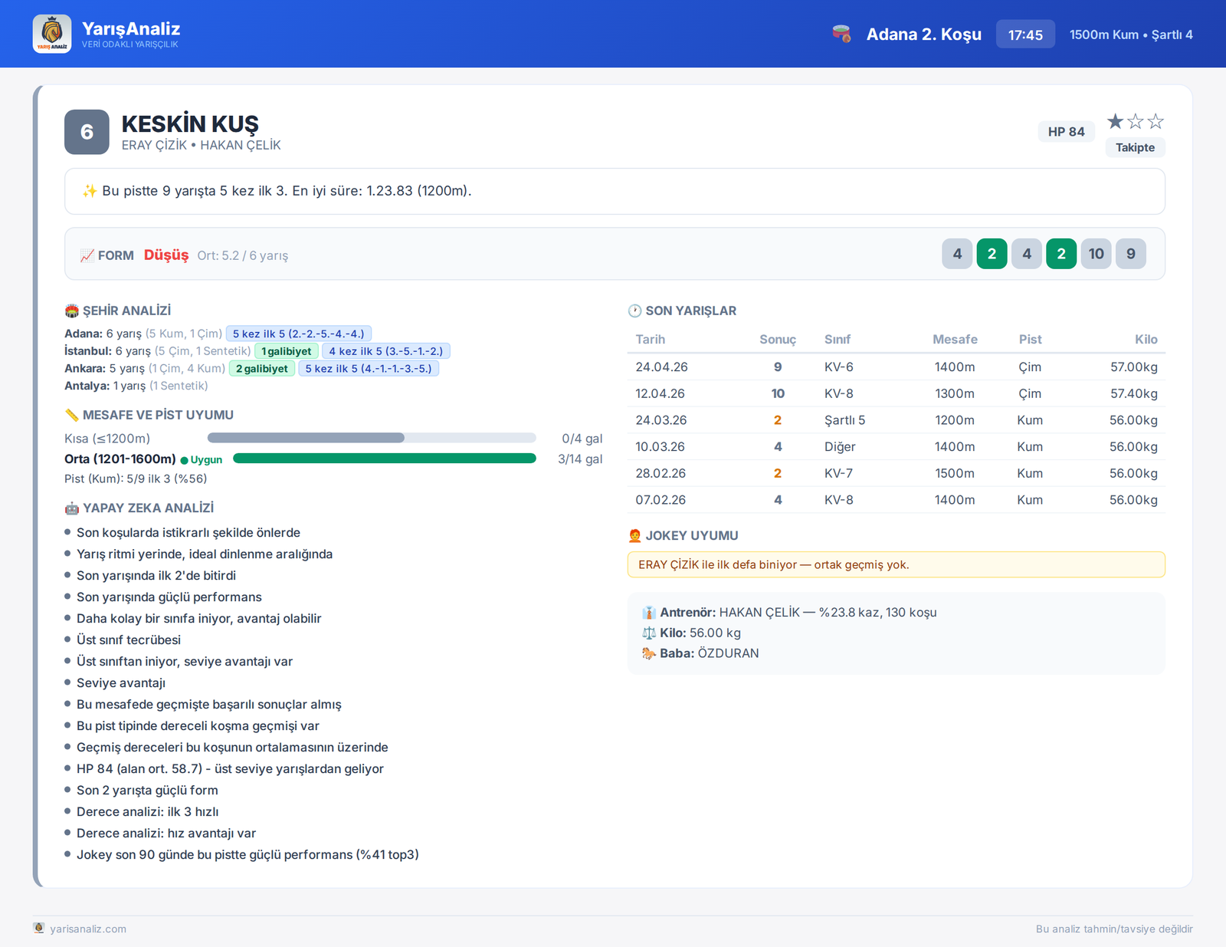The width and height of the screenshot is (1226, 947).
Task: Click the HP 84 badge
Action: (1066, 132)
